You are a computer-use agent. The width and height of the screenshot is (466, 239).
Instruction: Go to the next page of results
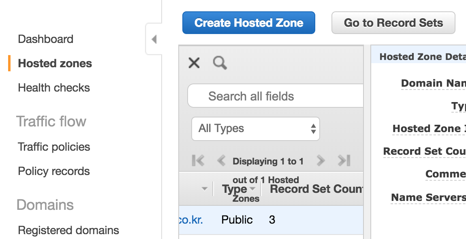point(321,161)
